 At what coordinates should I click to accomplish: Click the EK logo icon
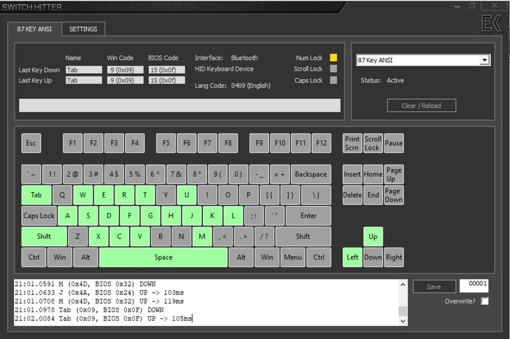coord(492,24)
